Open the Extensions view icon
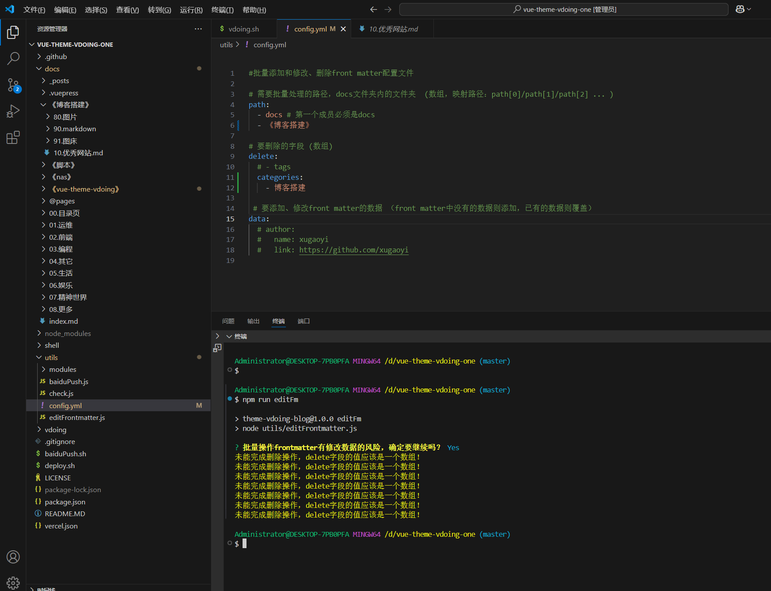 [x=13, y=137]
